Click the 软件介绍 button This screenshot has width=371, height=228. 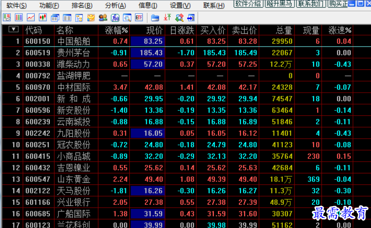(248, 3)
